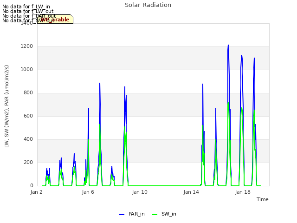Click the PAR_in peak near 880 after Jan 14
This screenshot has width=297, height=223.
coord(203,84)
